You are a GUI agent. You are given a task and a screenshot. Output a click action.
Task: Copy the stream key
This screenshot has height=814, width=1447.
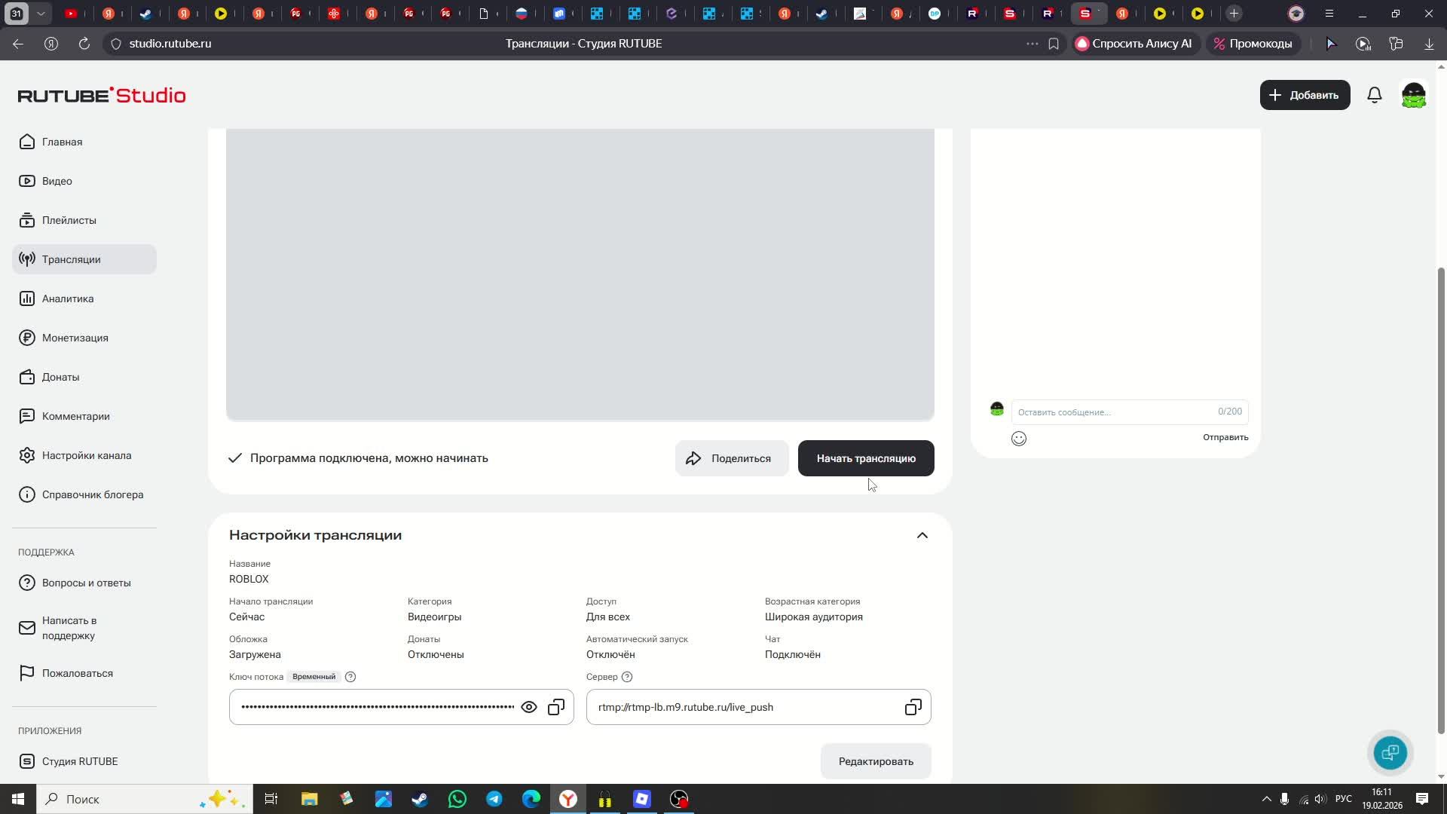556,707
